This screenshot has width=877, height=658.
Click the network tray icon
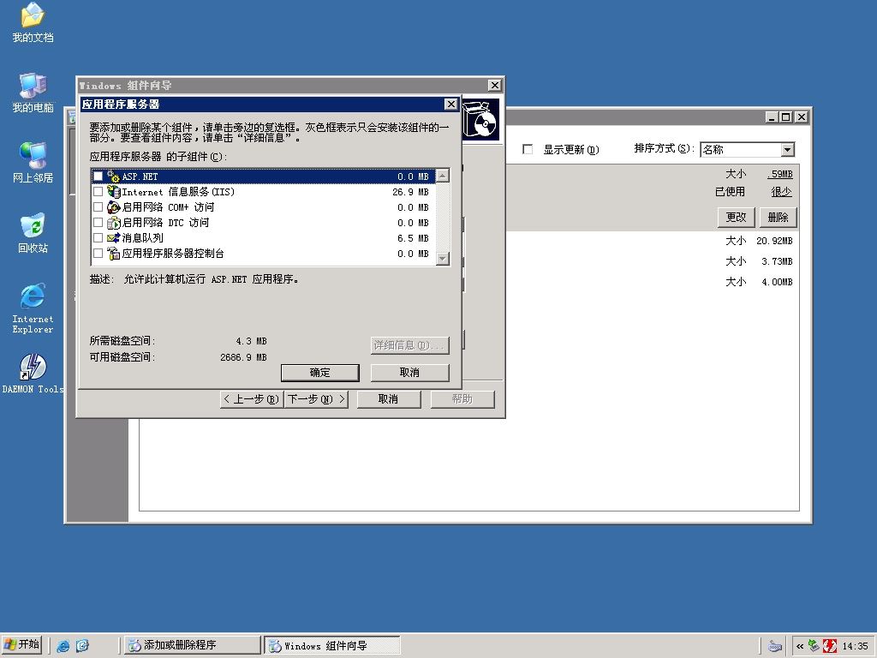(814, 646)
